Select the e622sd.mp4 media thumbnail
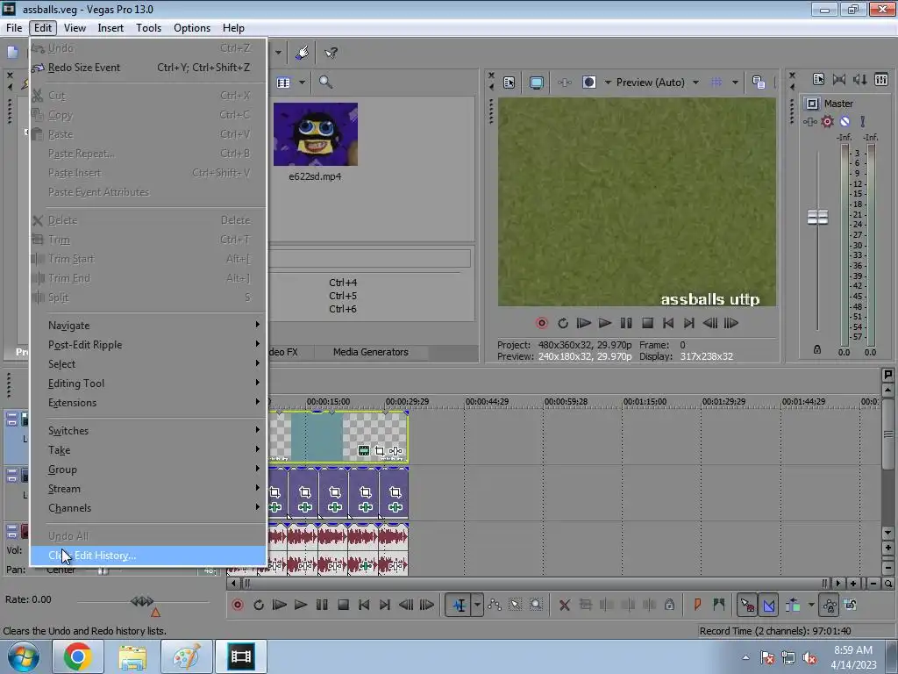898x674 pixels. [x=316, y=134]
